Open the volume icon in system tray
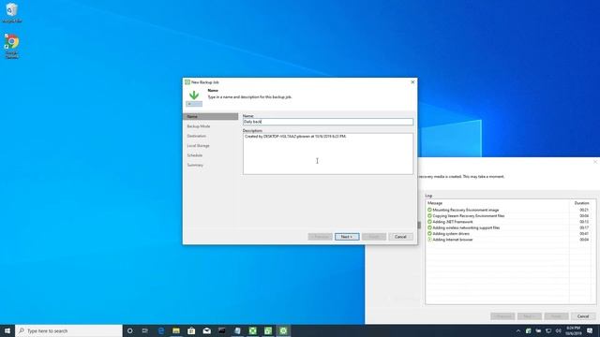The width and height of the screenshot is (600, 337). [559, 330]
